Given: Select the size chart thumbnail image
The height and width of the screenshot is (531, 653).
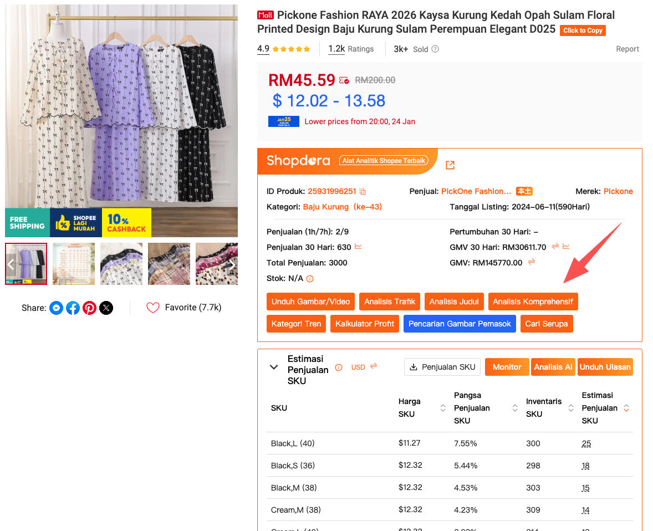Looking at the screenshot, I should coord(74,264).
